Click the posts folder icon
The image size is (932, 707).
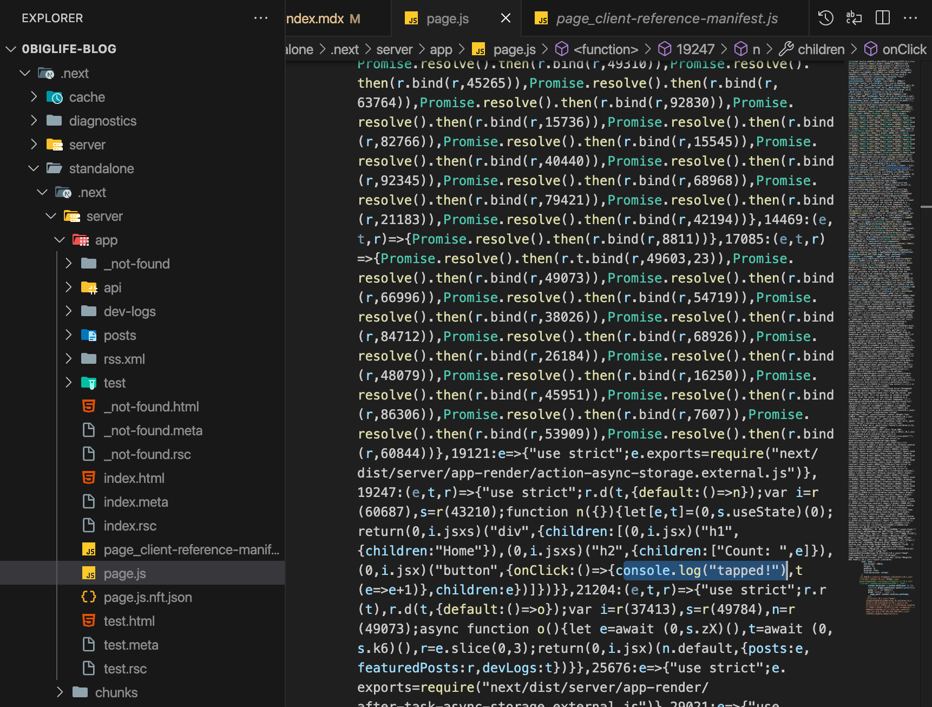click(89, 335)
